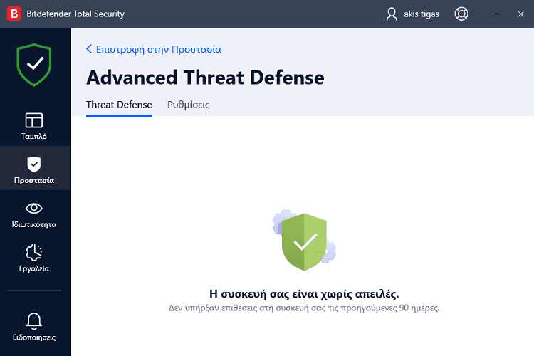Switch to the Threat Defense tab

[x=119, y=105]
